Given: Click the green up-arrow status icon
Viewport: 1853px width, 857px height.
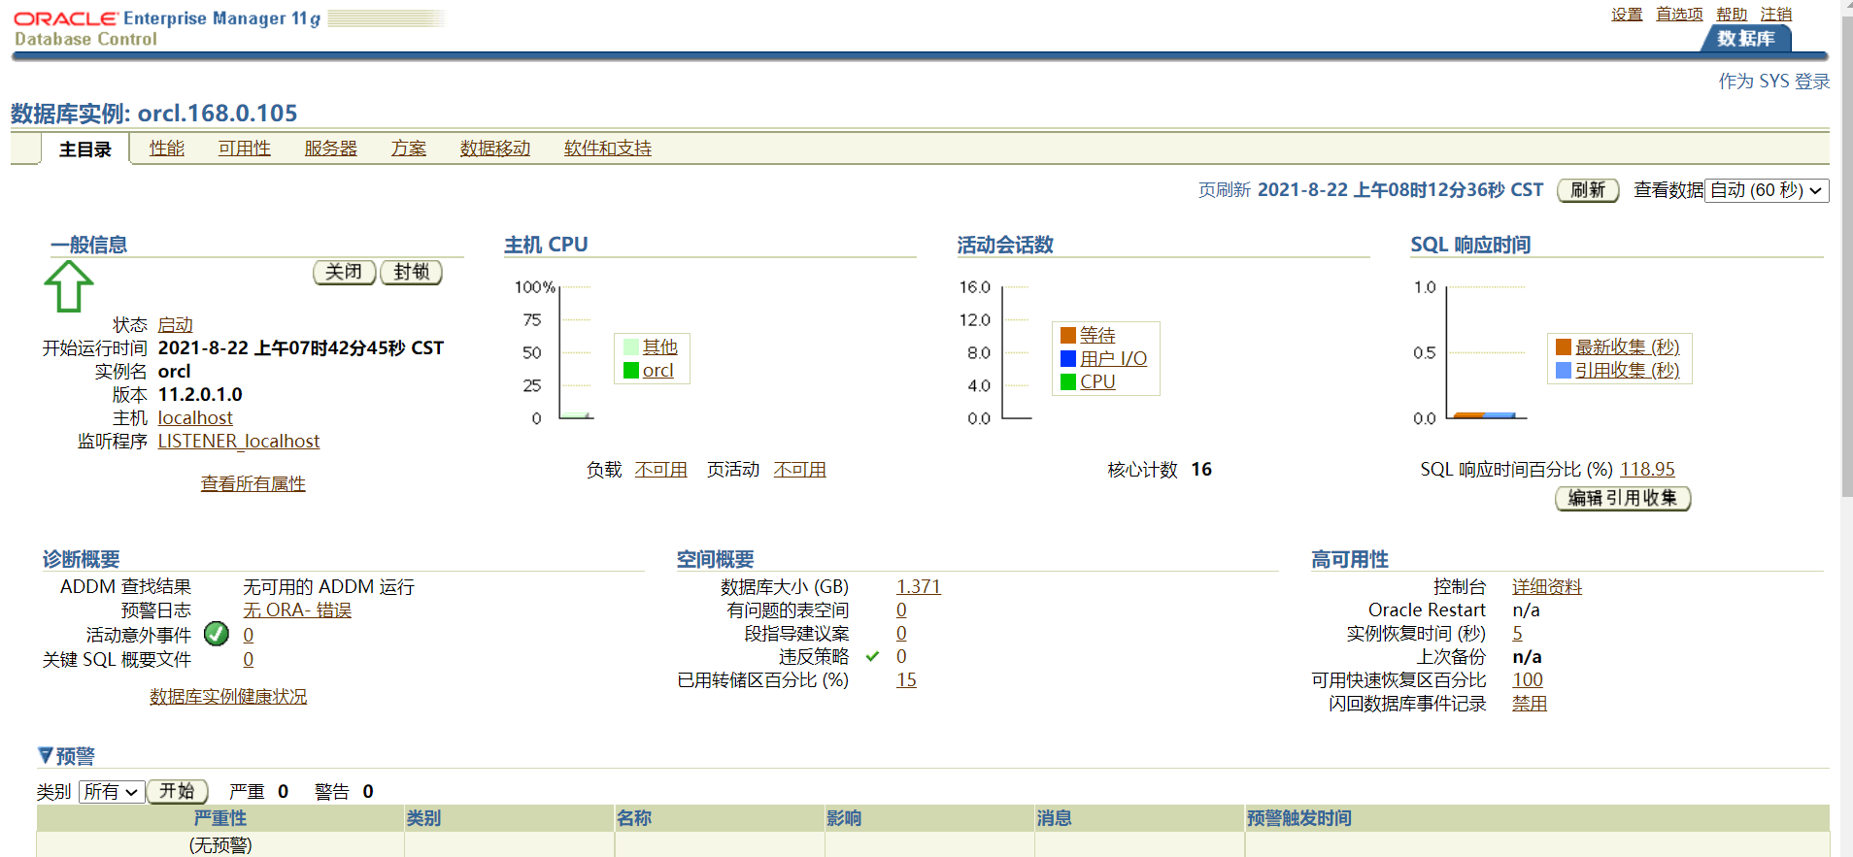Looking at the screenshot, I should [x=69, y=286].
